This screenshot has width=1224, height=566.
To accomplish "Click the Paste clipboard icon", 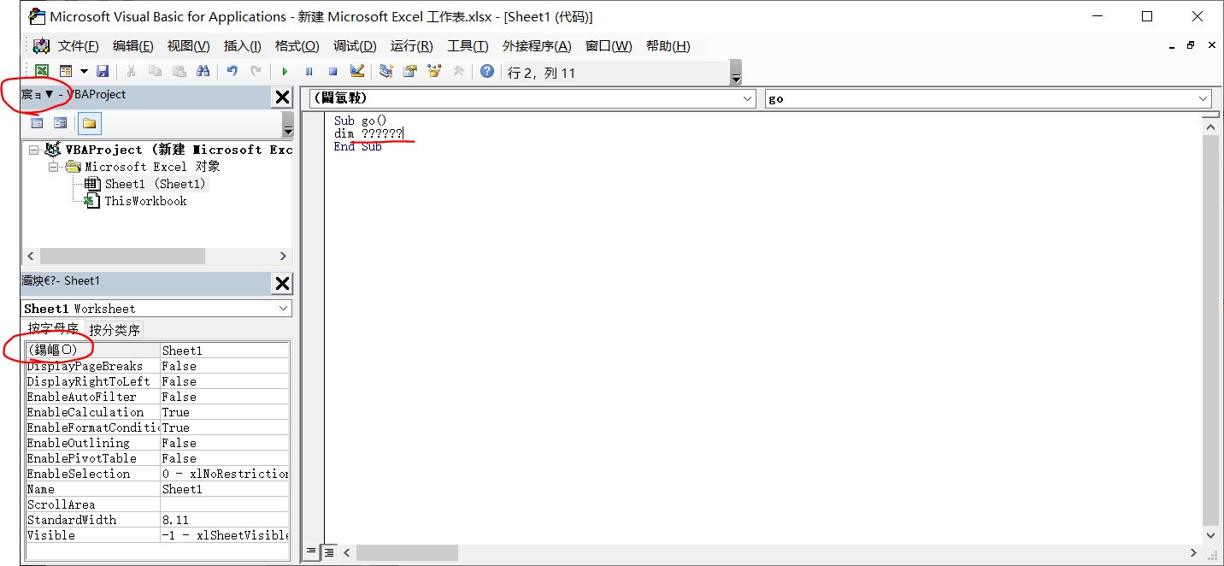I will click(179, 72).
